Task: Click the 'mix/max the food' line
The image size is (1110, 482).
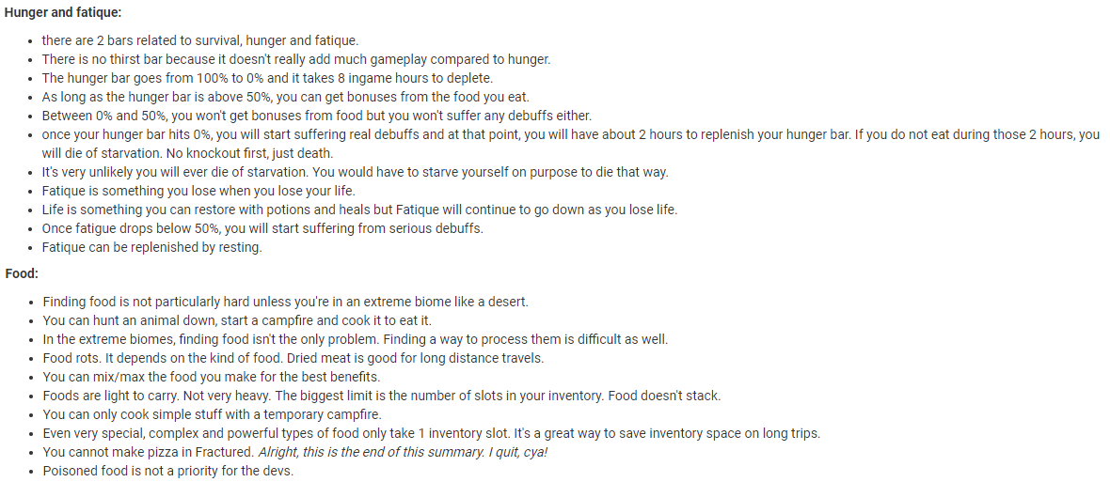Action: click(212, 377)
